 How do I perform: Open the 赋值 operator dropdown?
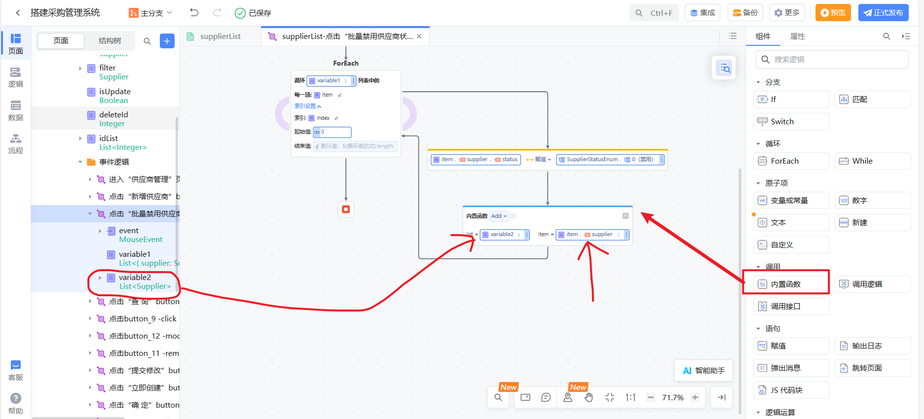539,159
